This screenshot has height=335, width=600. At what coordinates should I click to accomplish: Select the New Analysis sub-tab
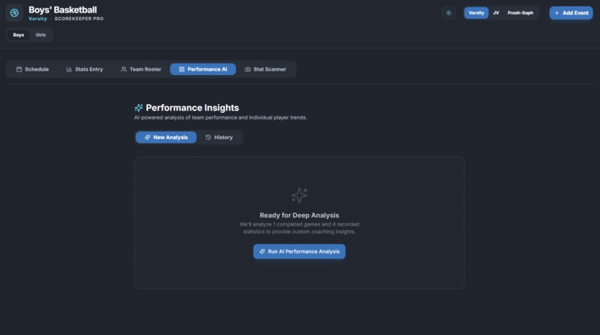[x=166, y=137]
